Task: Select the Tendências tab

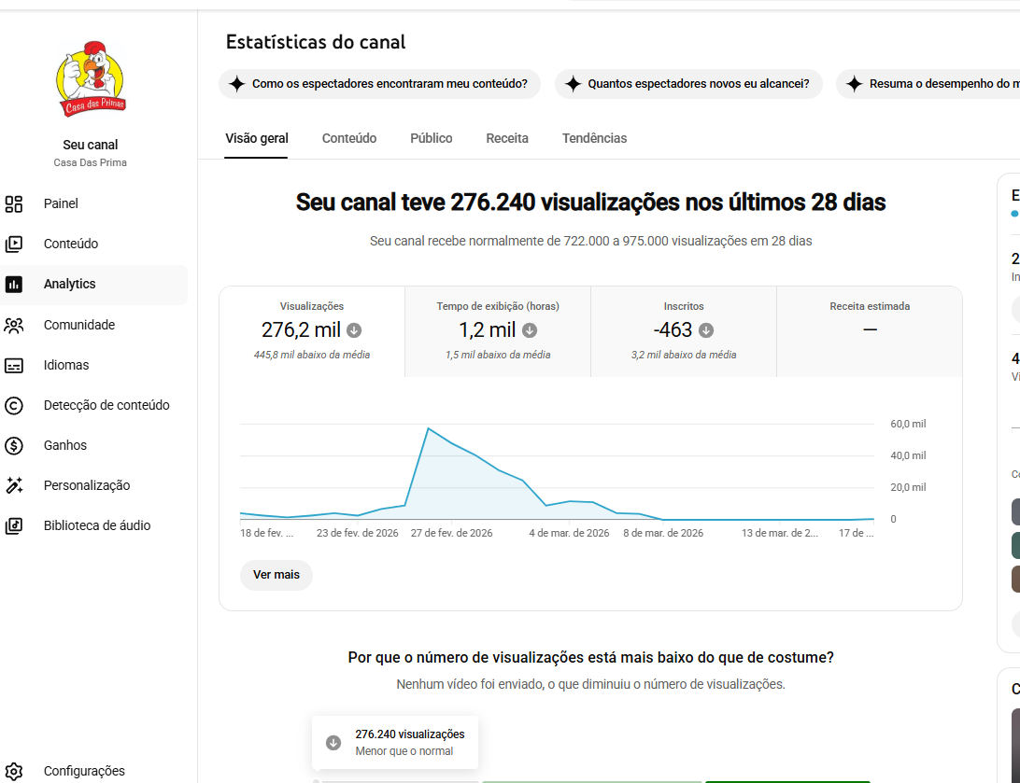Action: (594, 138)
